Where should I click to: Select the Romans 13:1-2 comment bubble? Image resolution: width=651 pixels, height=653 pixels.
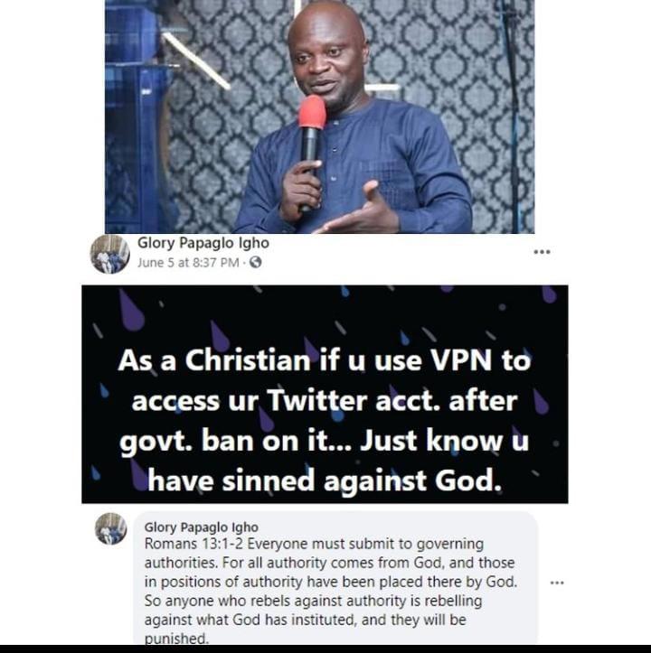[x=335, y=579]
